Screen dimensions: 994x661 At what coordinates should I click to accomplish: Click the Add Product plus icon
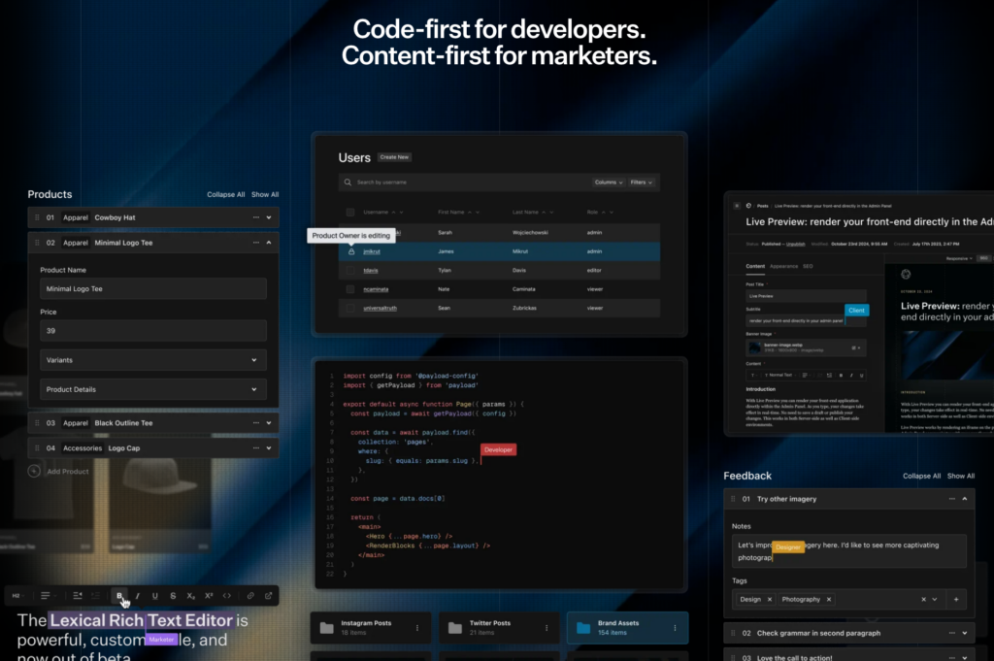click(x=34, y=471)
